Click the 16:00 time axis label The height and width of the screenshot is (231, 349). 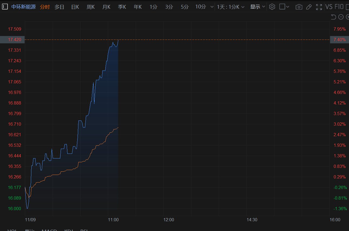[335, 220]
